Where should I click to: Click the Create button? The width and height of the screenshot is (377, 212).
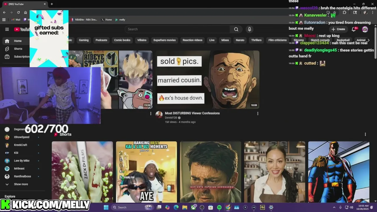click(338, 29)
